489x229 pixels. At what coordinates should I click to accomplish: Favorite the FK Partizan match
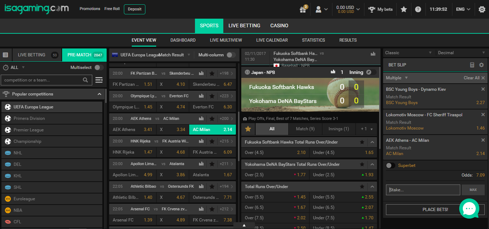tap(212, 73)
